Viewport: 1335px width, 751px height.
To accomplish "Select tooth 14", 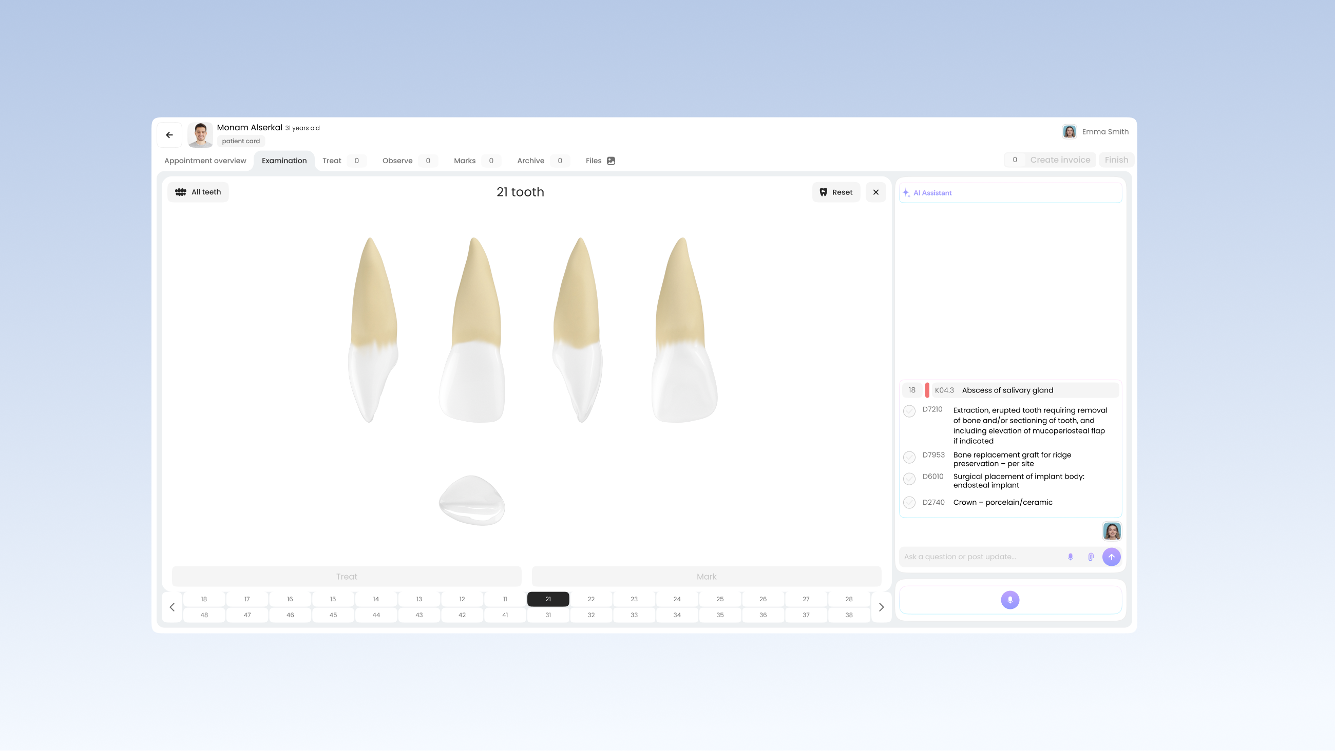I will (x=376, y=599).
